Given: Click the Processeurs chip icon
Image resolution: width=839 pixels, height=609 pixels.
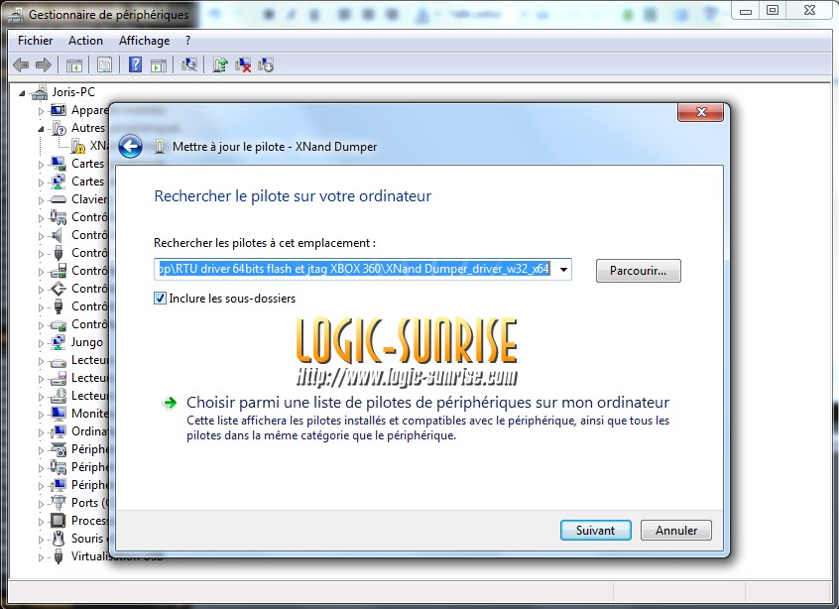Looking at the screenshot, I should (x=58, y=520).
